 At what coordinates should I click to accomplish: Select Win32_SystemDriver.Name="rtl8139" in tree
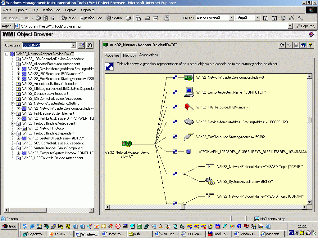coord(56,138)
